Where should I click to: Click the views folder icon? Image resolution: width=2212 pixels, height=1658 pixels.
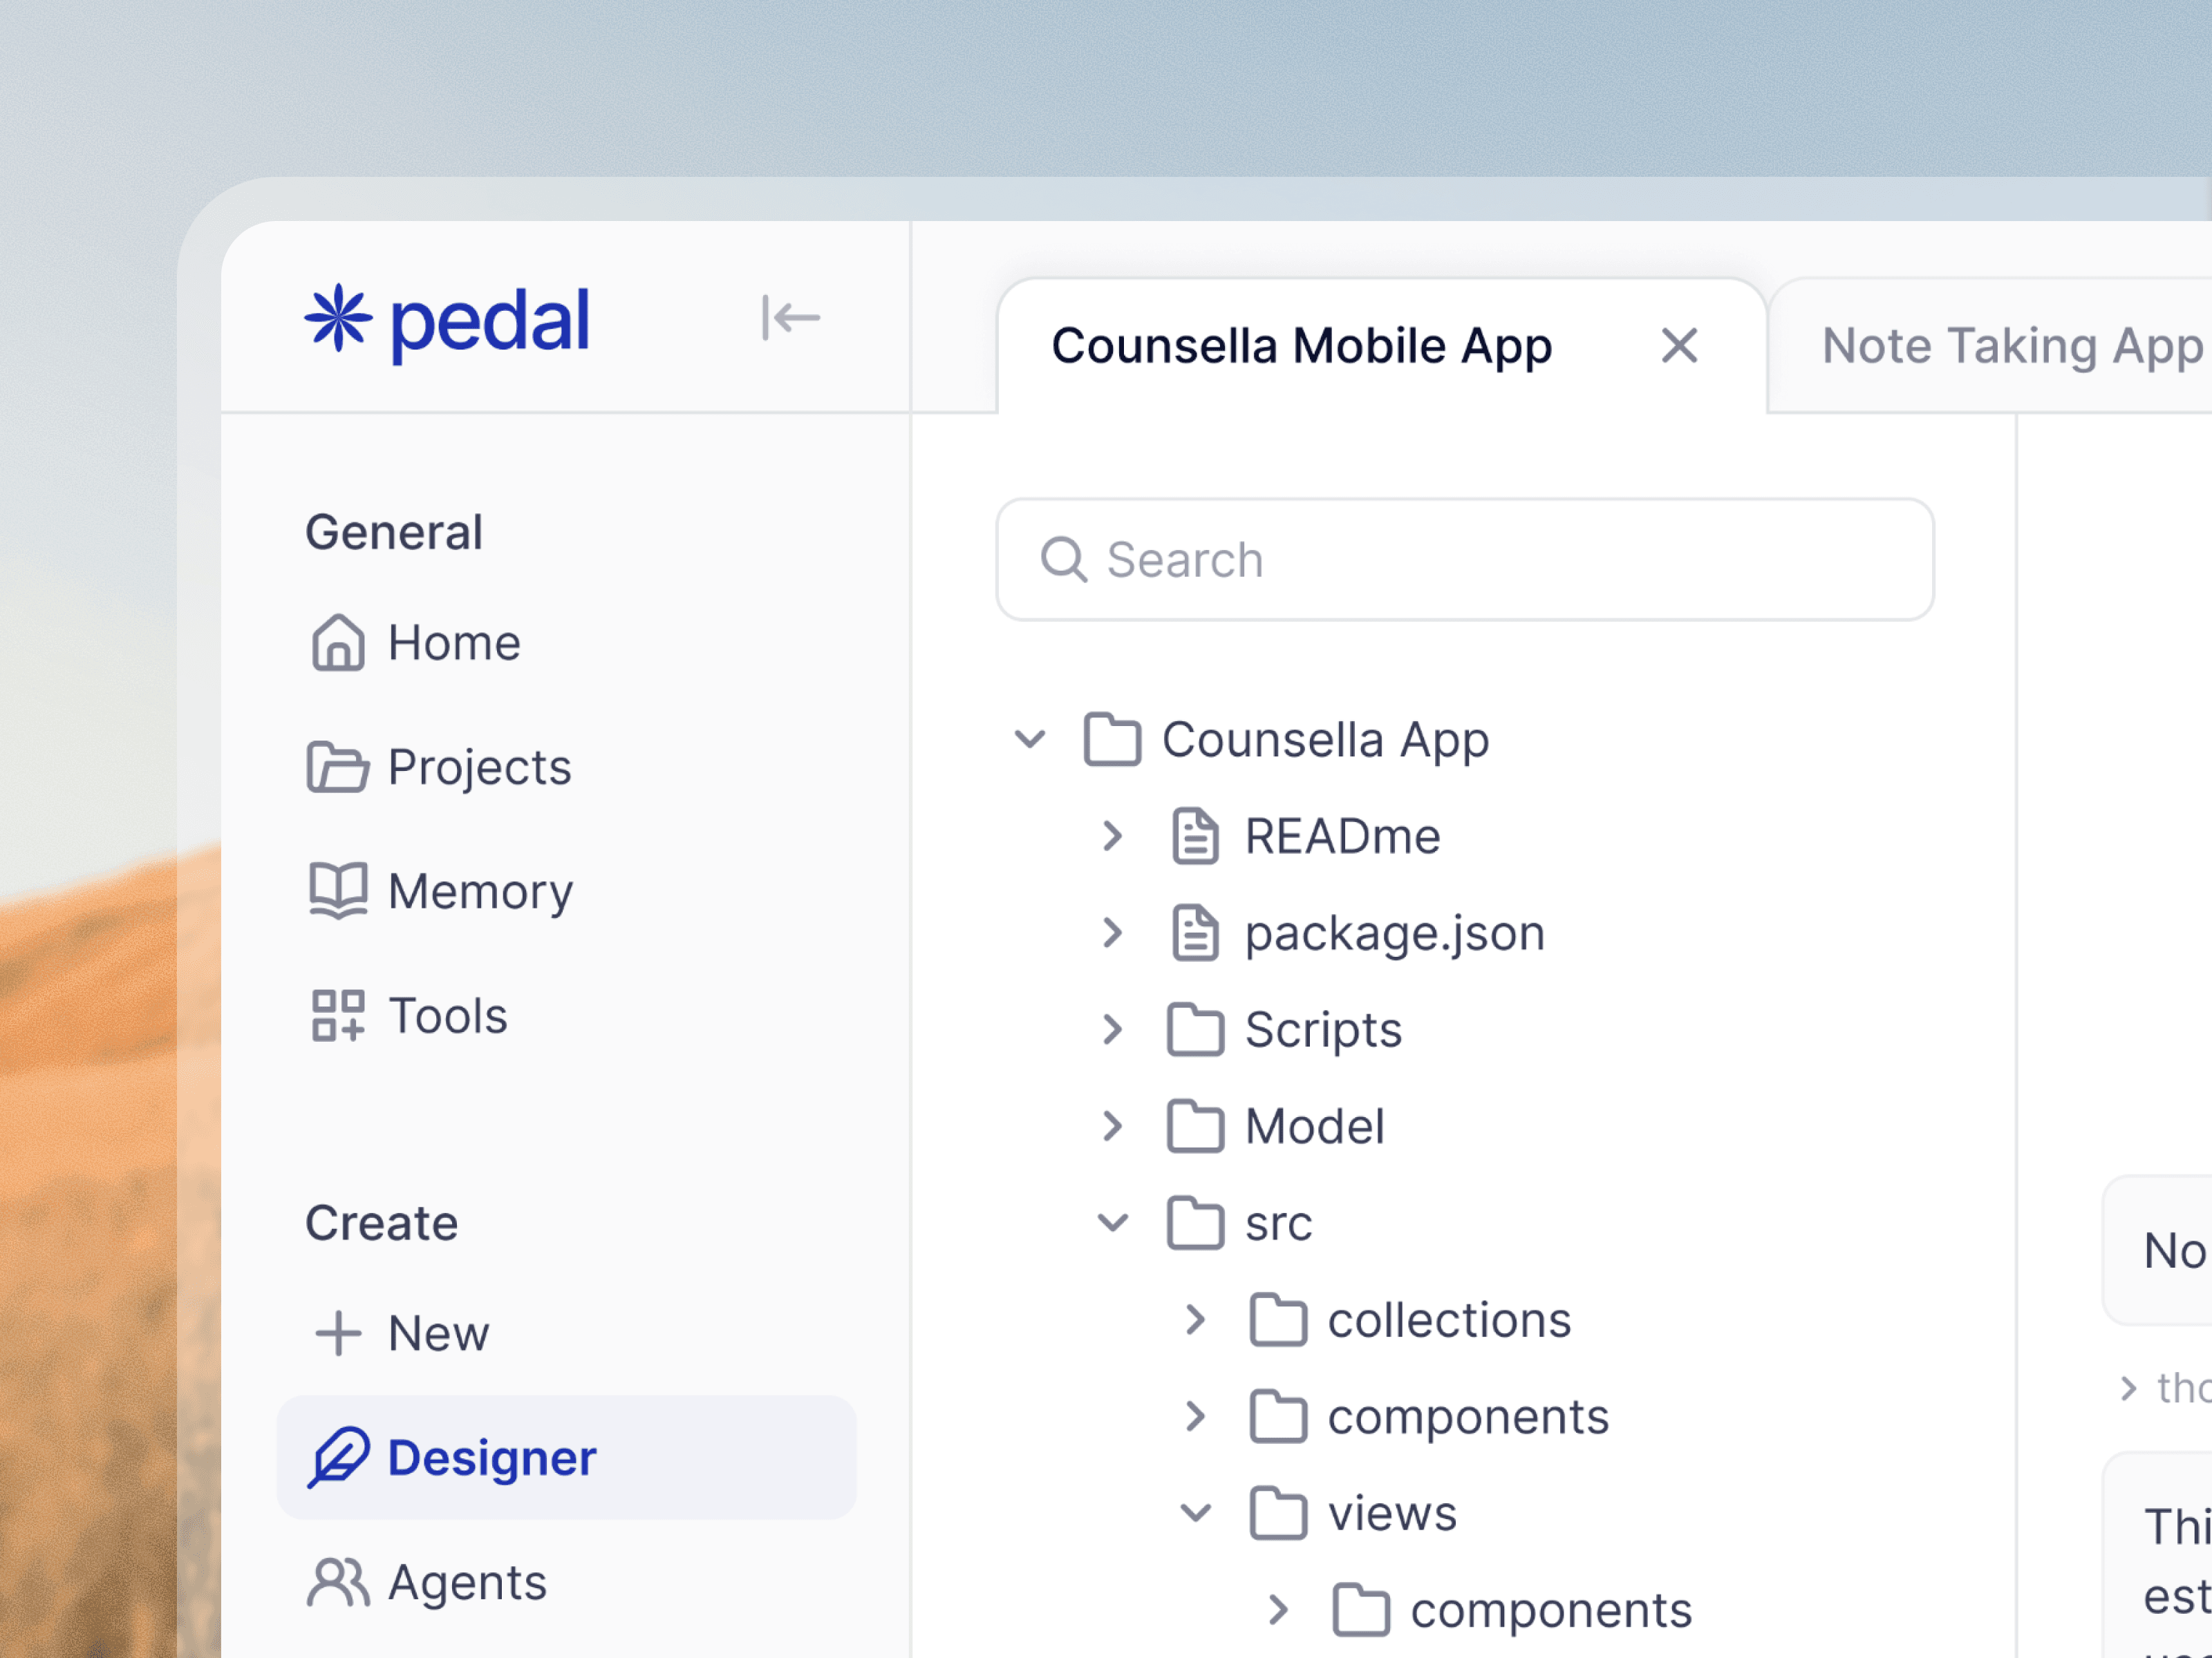[x=1278, y=1513]
